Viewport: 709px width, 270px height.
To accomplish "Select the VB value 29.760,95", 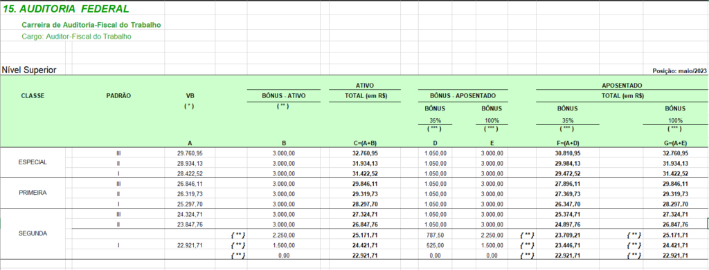I will [x=190, y=153].
